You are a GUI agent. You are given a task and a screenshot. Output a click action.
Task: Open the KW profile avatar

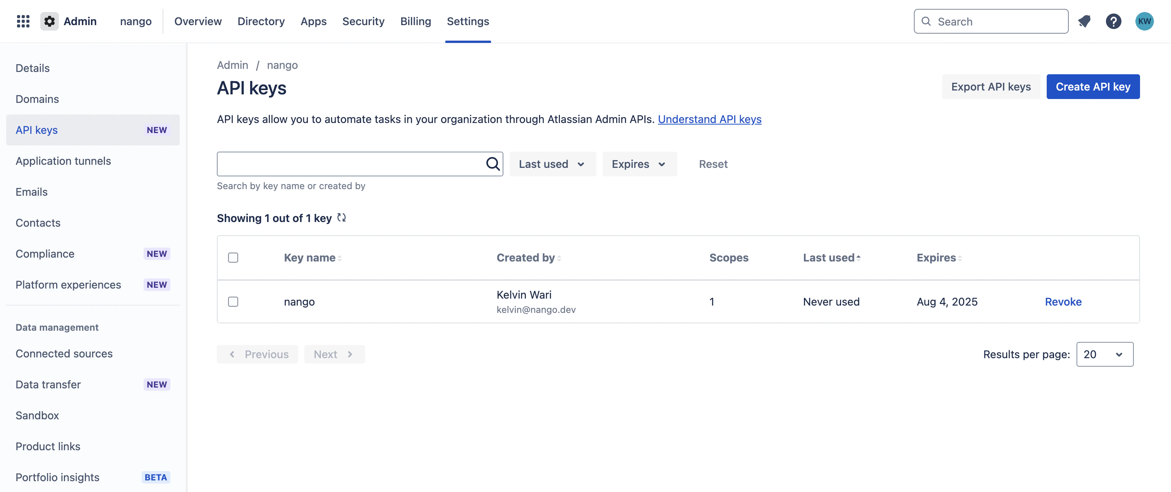tap(1144, 21)
